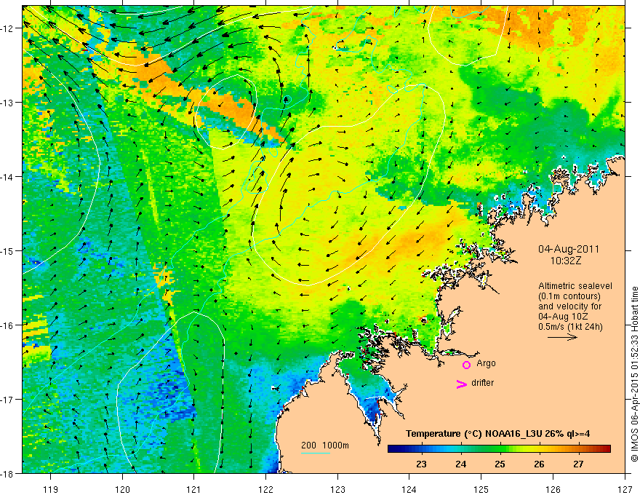Click the latitude axis label -18
This screenshot has height=495, width=640.
point(7,474)
